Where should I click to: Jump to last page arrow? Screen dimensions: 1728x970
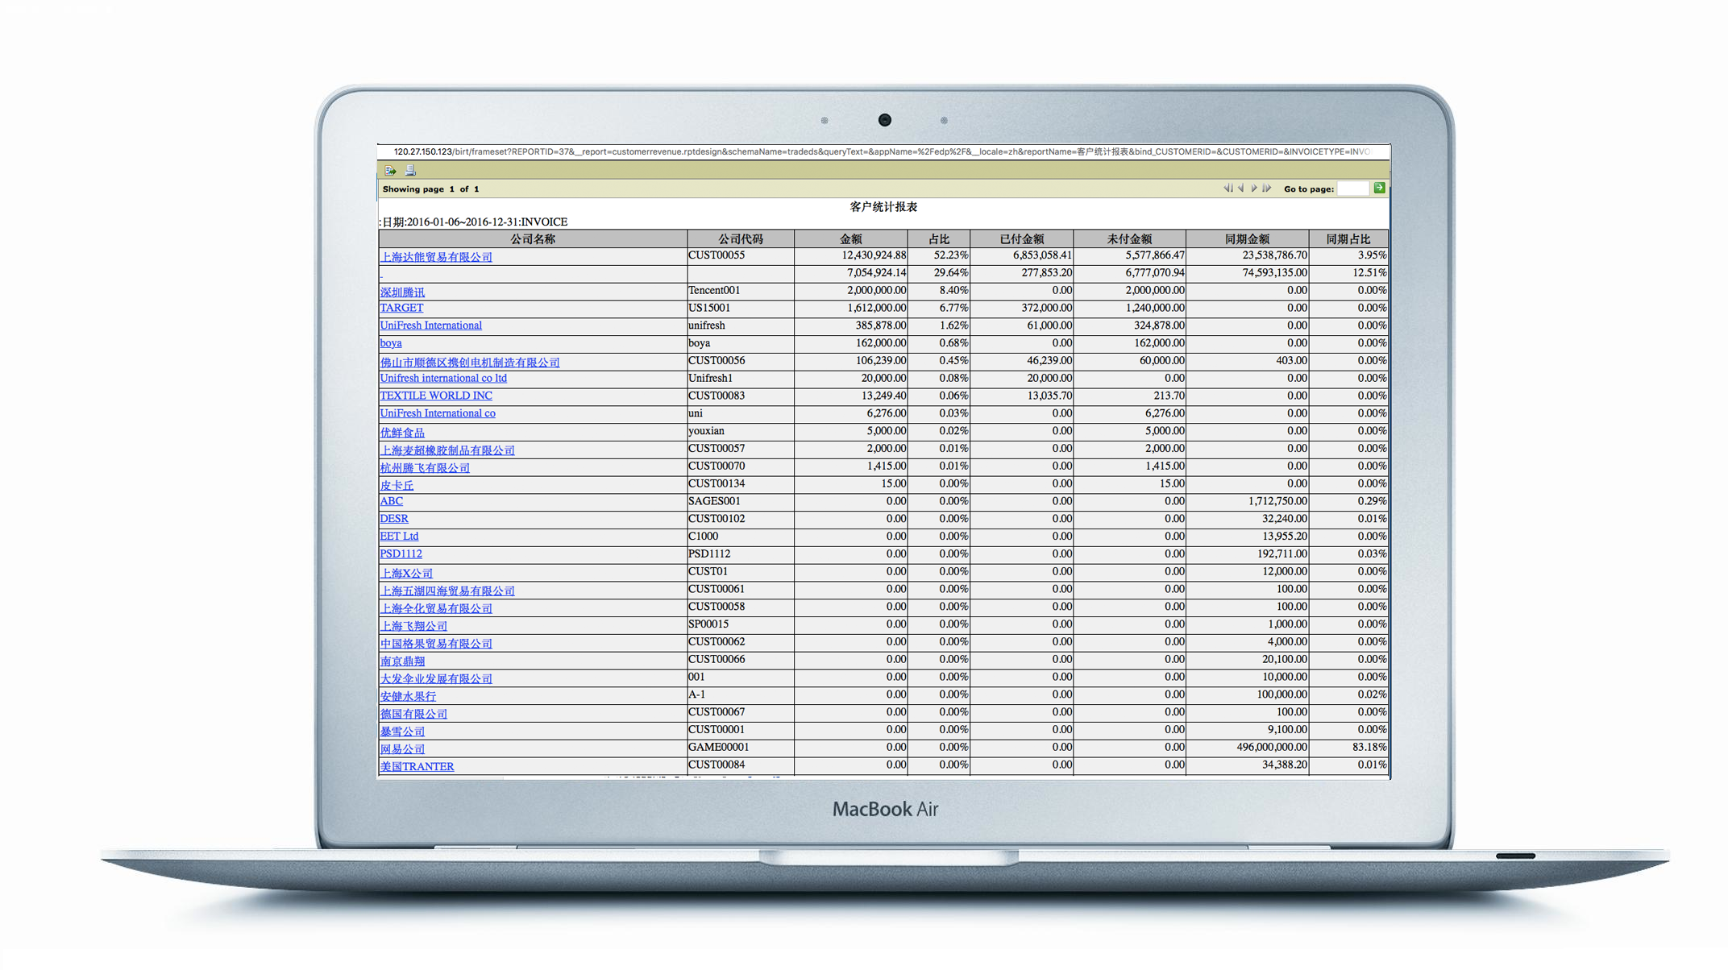point(1267,189)
